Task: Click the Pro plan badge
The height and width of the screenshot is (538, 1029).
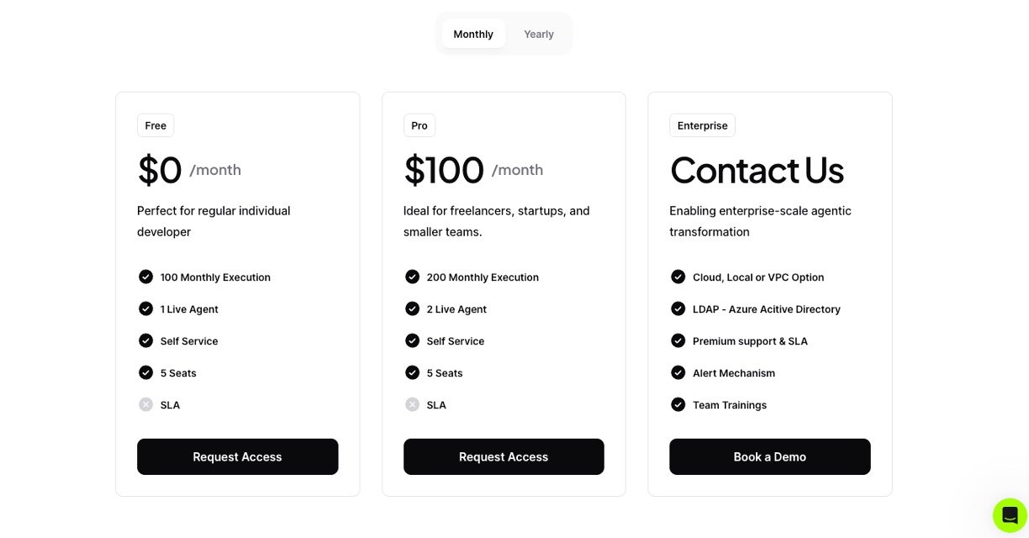Action: click(420, 125)
